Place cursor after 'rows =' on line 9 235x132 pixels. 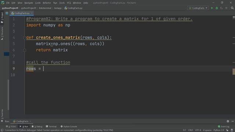pos(43,69)
